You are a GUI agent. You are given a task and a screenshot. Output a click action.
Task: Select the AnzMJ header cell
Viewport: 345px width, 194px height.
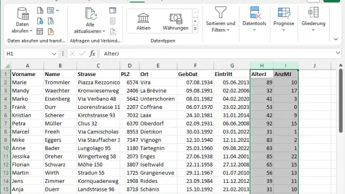click(285, 74)
